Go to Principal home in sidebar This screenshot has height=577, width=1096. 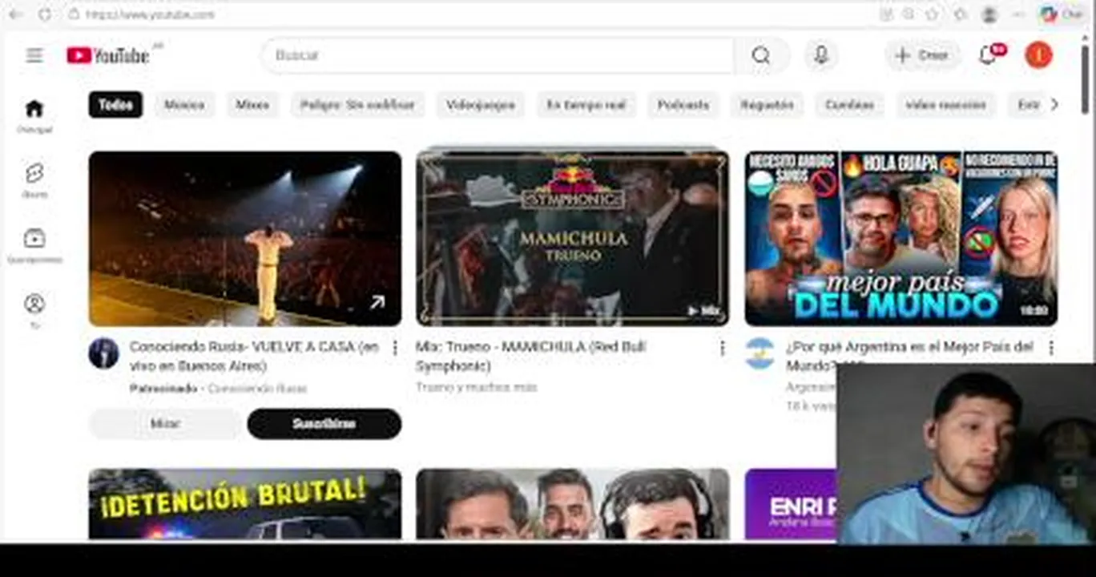tap(34, 116)
